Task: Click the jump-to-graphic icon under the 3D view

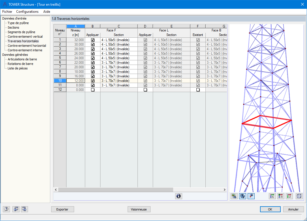Action: coord(234,196)
